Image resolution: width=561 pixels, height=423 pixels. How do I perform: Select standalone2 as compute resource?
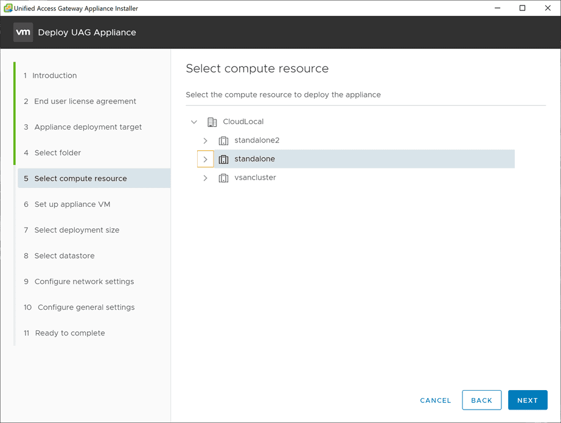[x=257, y=141]
